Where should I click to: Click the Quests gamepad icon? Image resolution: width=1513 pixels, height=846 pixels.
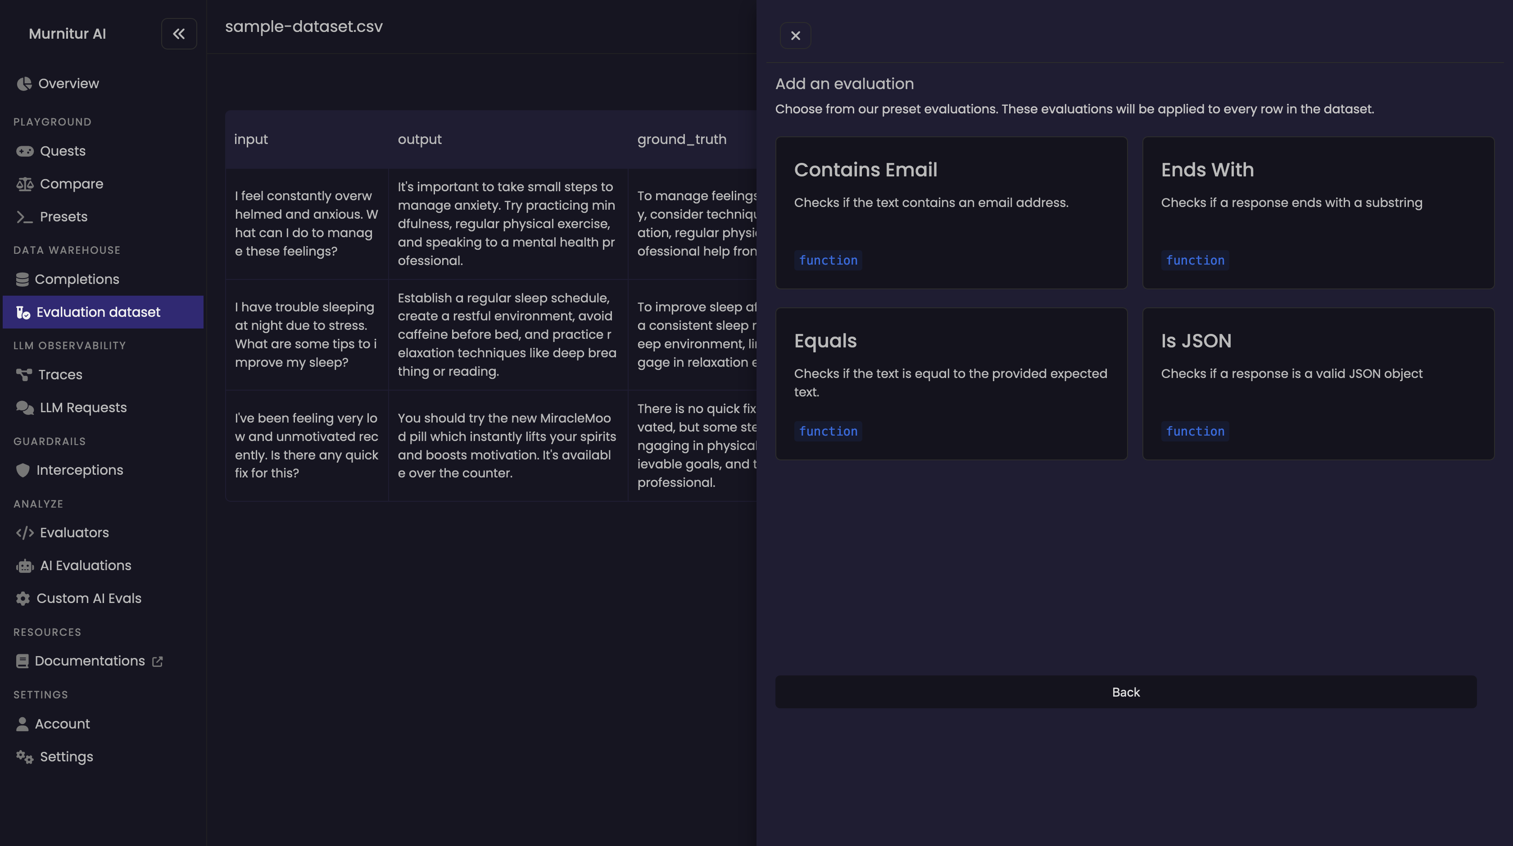coord(25,152)
